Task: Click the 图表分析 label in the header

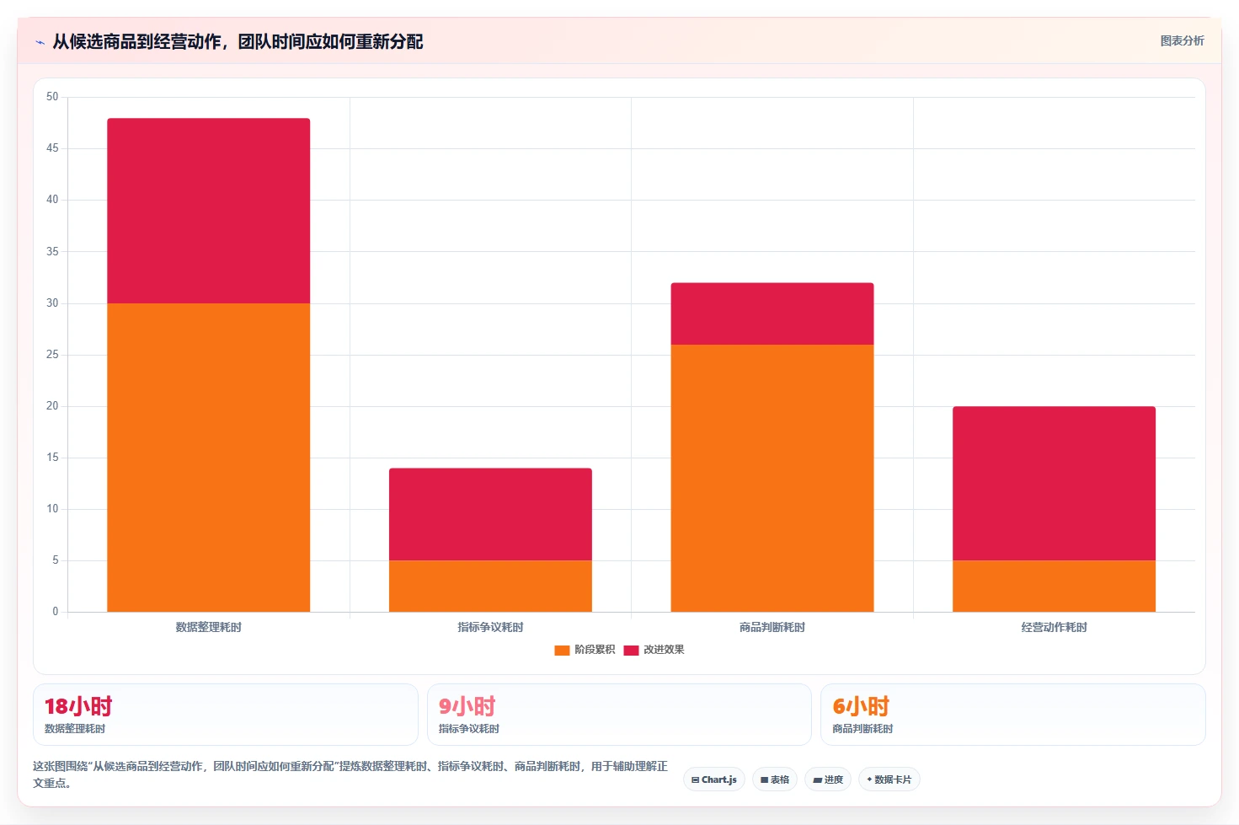Action: click(1182, 40)
